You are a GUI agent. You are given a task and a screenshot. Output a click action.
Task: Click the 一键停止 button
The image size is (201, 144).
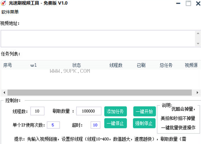(x=116, y=123)
